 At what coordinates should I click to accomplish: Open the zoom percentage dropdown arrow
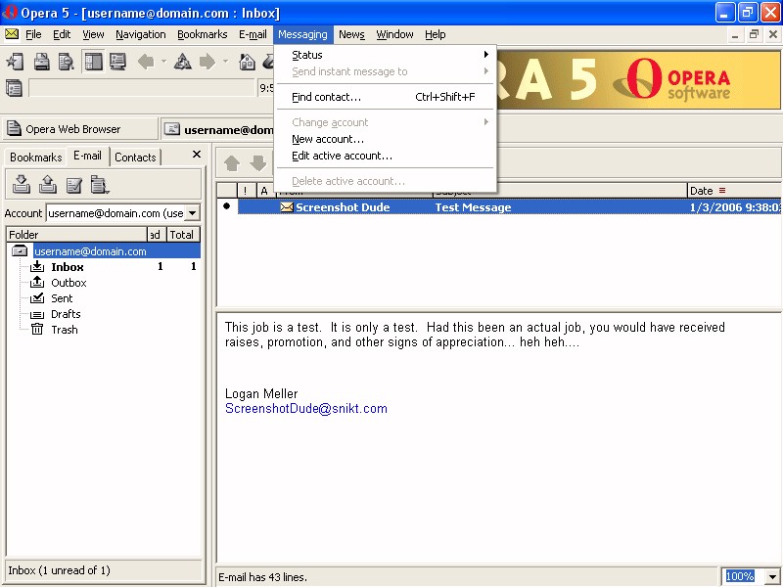pyautogui.click(x=772, y=576)
